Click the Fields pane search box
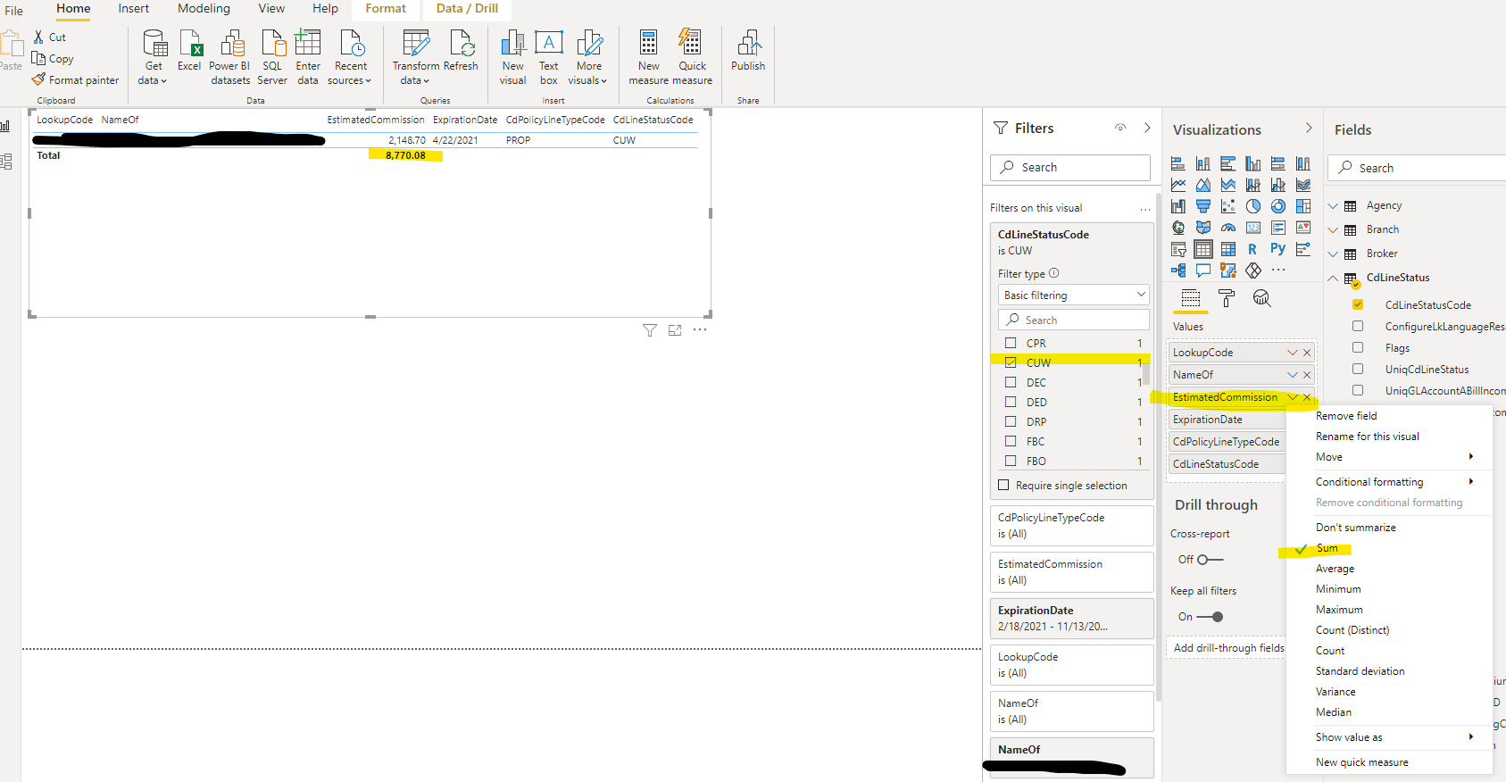 pos(1417,168)
